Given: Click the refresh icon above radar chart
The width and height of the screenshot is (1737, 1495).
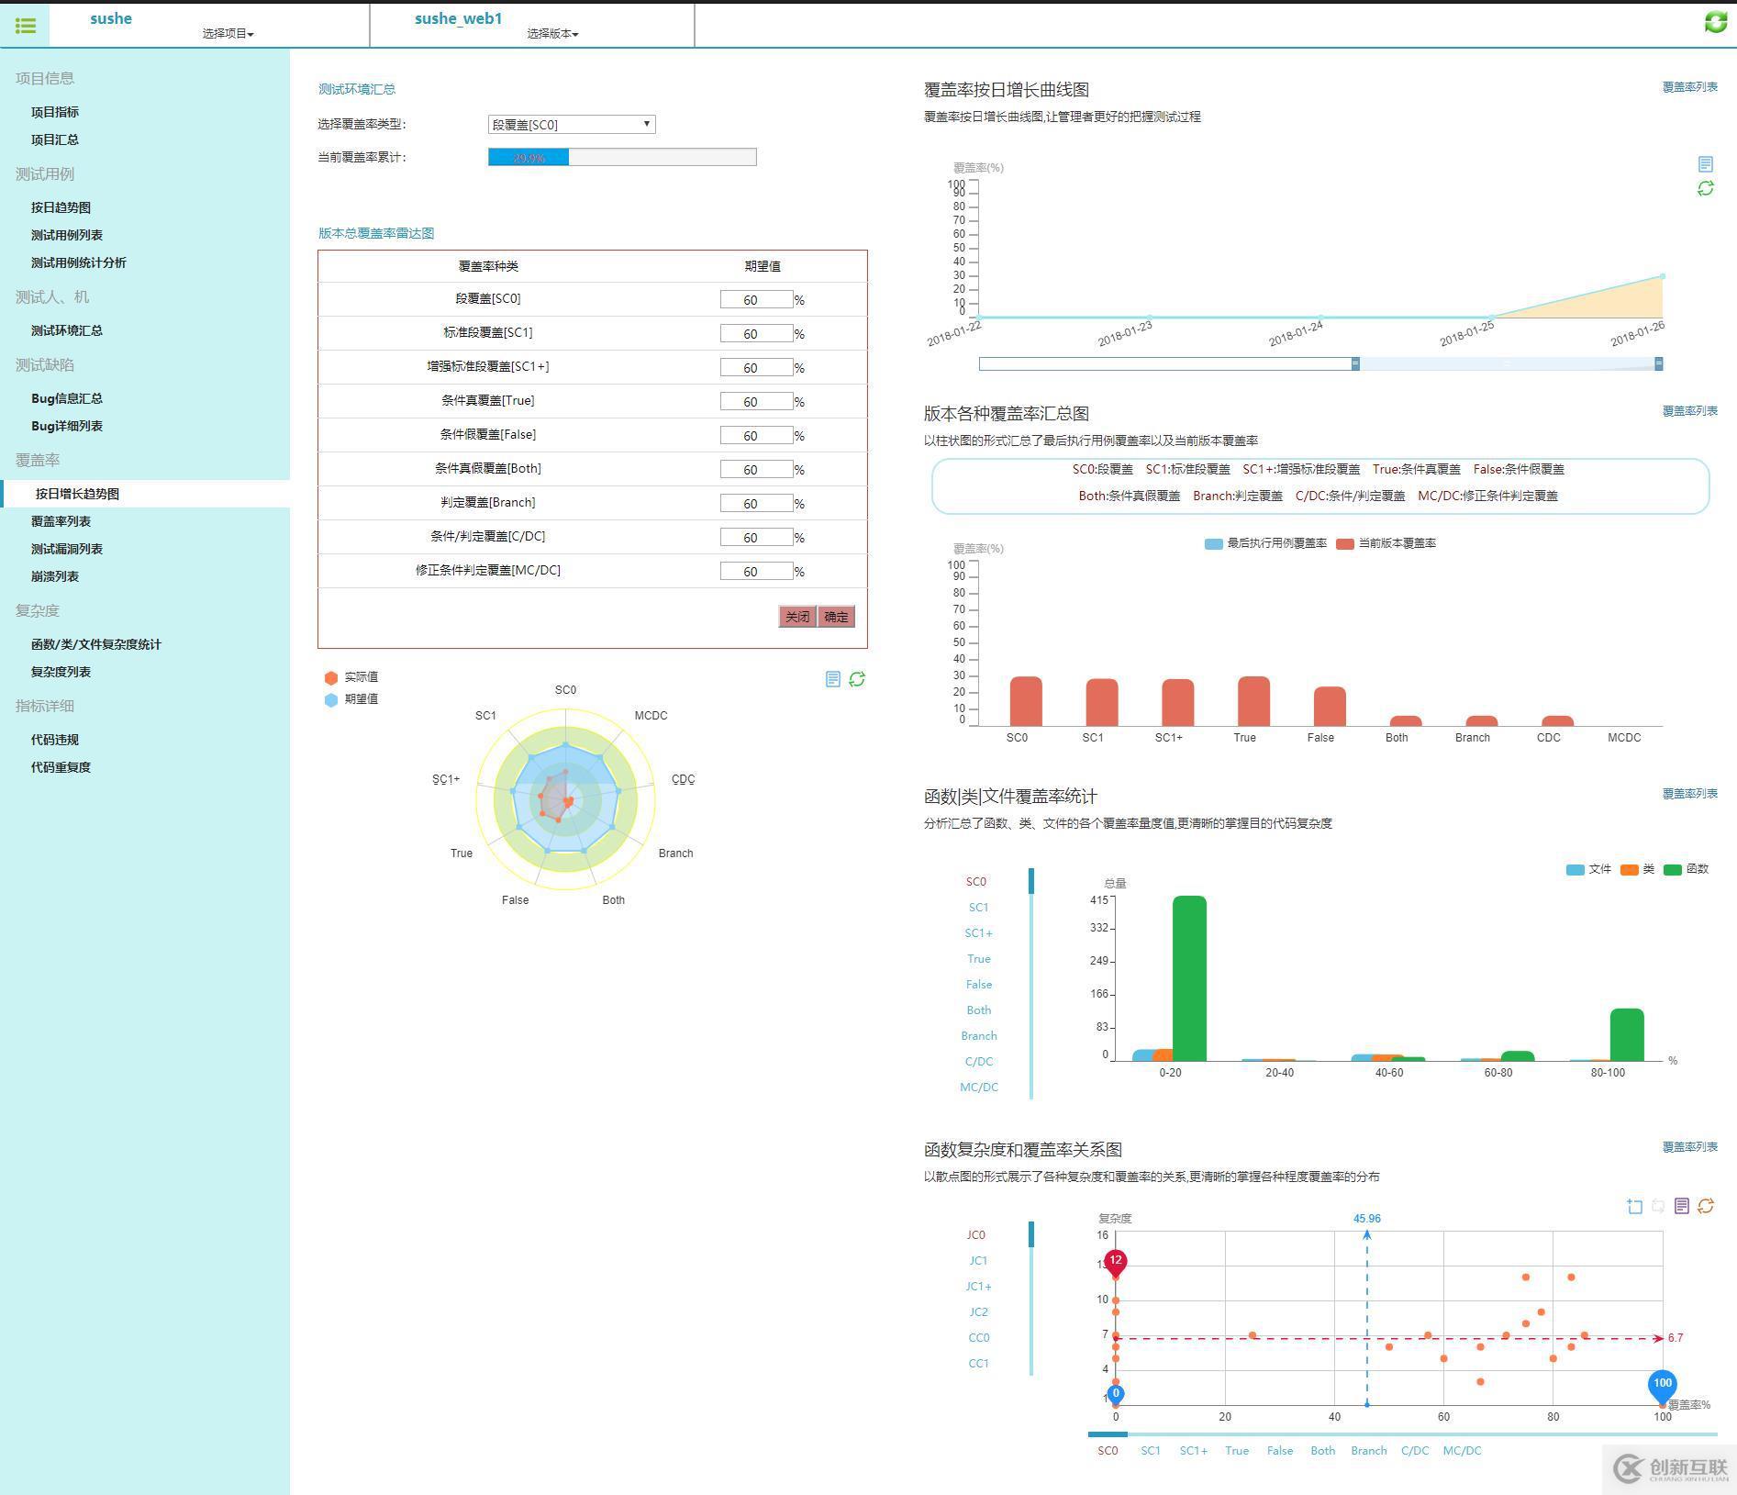Looking at the screenshot, I should click(x=857, y=679).
